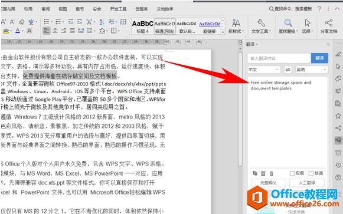Toggle the translate panel icon in the sidebar
The image size is (343, 214).
click(x=338, y=140)
